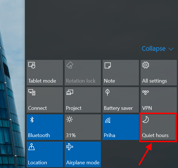Viewport: 178px width, 168px height.
Task: Toggle the Location tile
Action: point(45,154)
